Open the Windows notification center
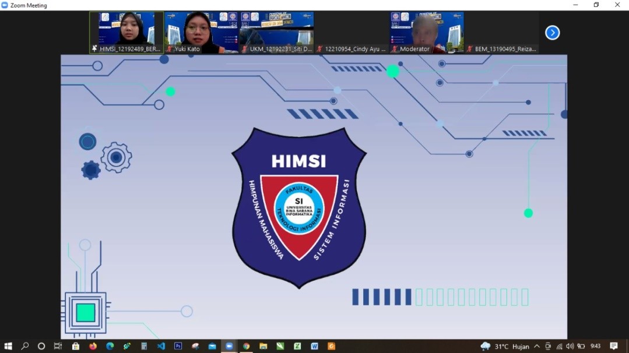This screenshot has width=629, height=353. [x=614, y=346]
